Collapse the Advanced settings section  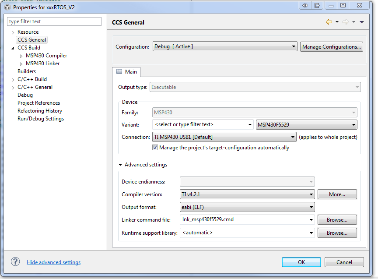[120, 165]
